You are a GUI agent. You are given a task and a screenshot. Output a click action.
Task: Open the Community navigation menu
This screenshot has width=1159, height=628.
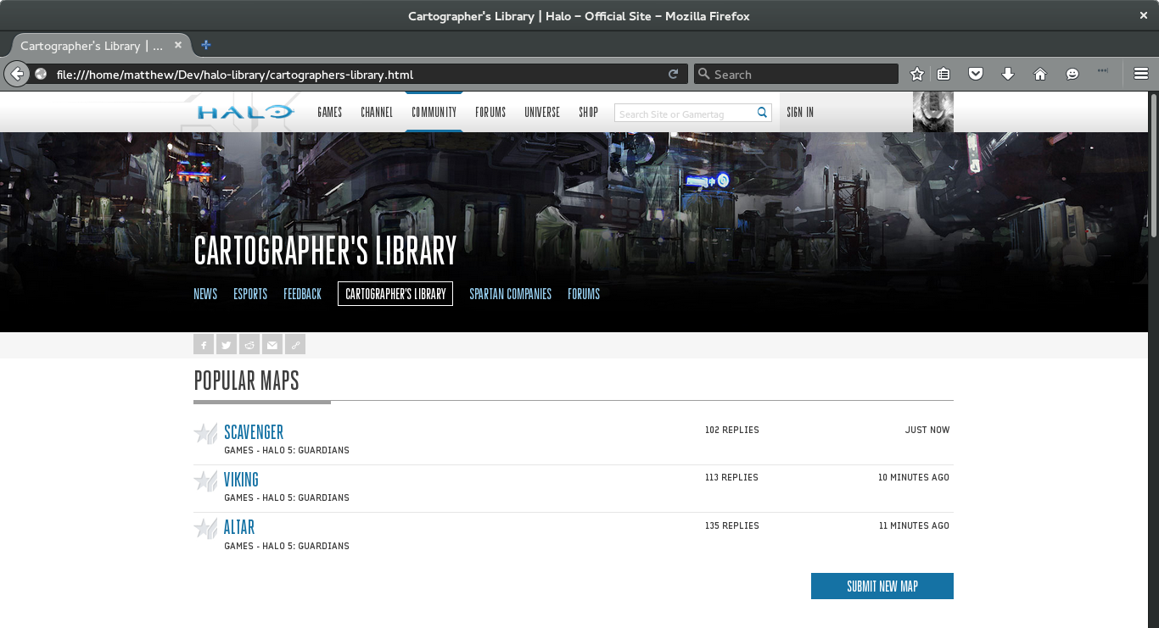click(x=434, y=112)
